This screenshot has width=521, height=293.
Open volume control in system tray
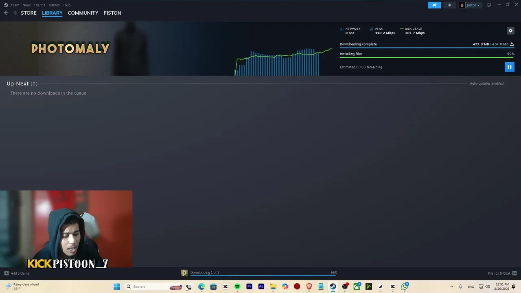488,286
